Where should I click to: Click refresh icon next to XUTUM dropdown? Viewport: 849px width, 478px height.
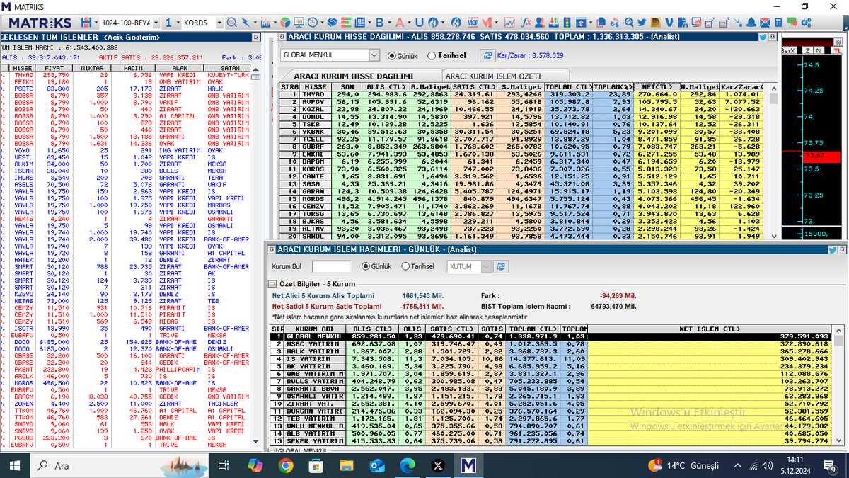tap(502, 266)
